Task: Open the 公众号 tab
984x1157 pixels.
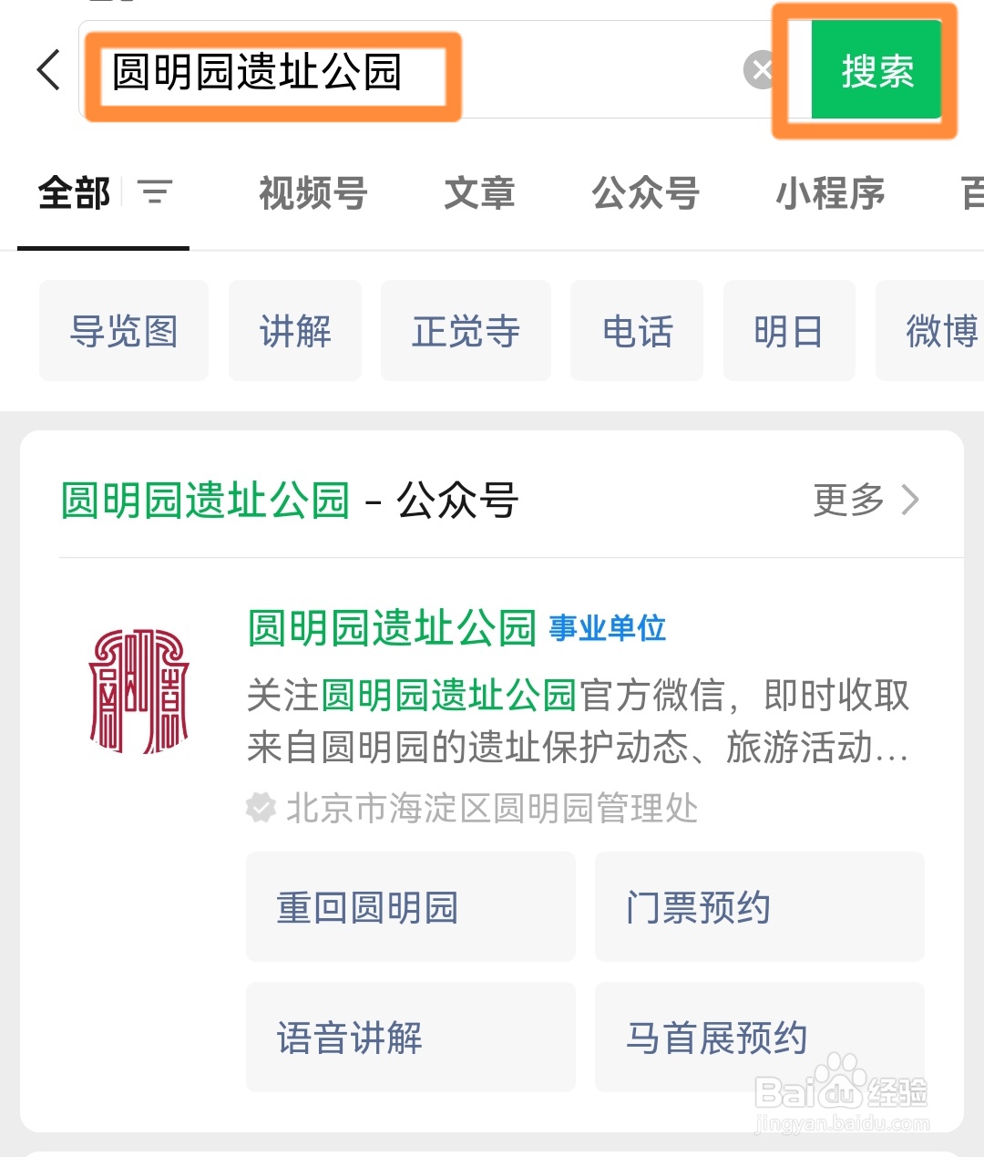Action: click(x=645, y=193)
